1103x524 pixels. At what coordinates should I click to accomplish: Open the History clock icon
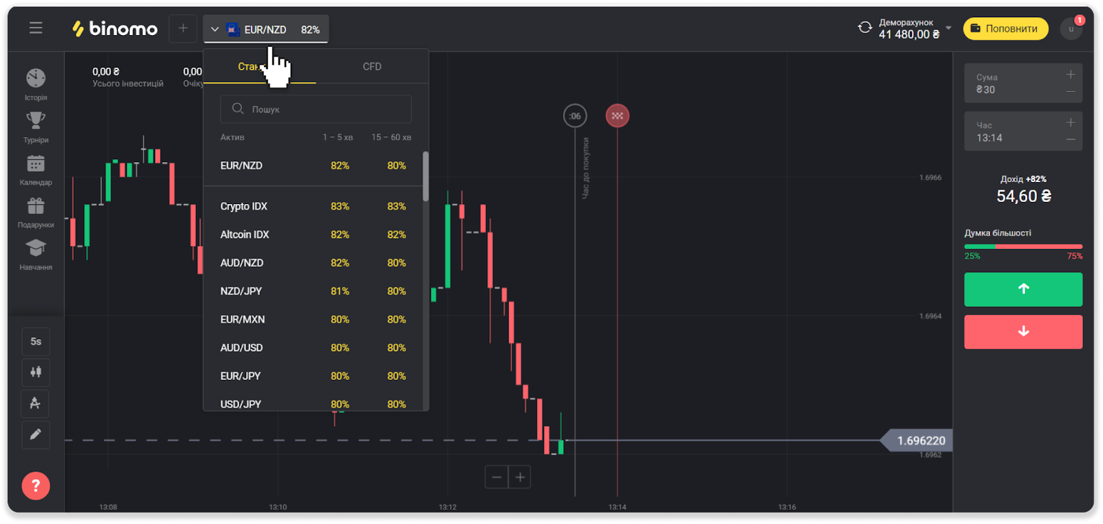coord(36,79)
